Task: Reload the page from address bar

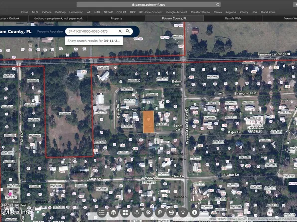Action: coord(218,5)
